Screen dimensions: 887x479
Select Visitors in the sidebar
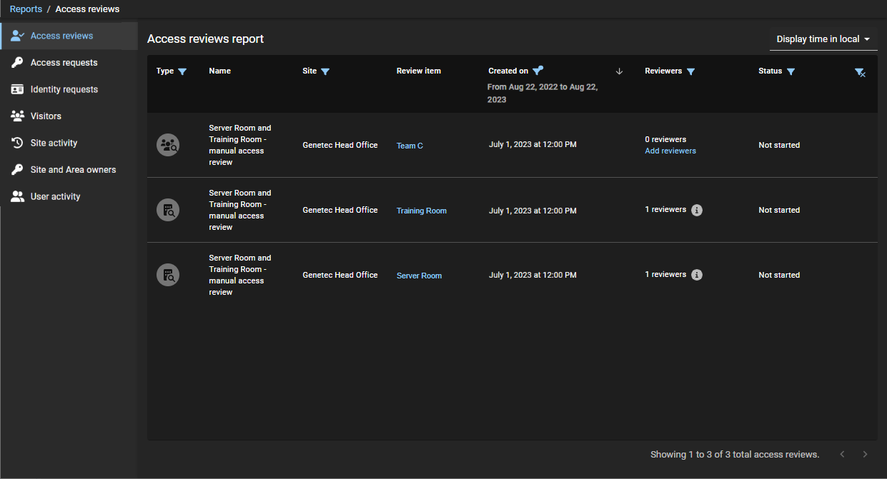click(x=46, y=116)
